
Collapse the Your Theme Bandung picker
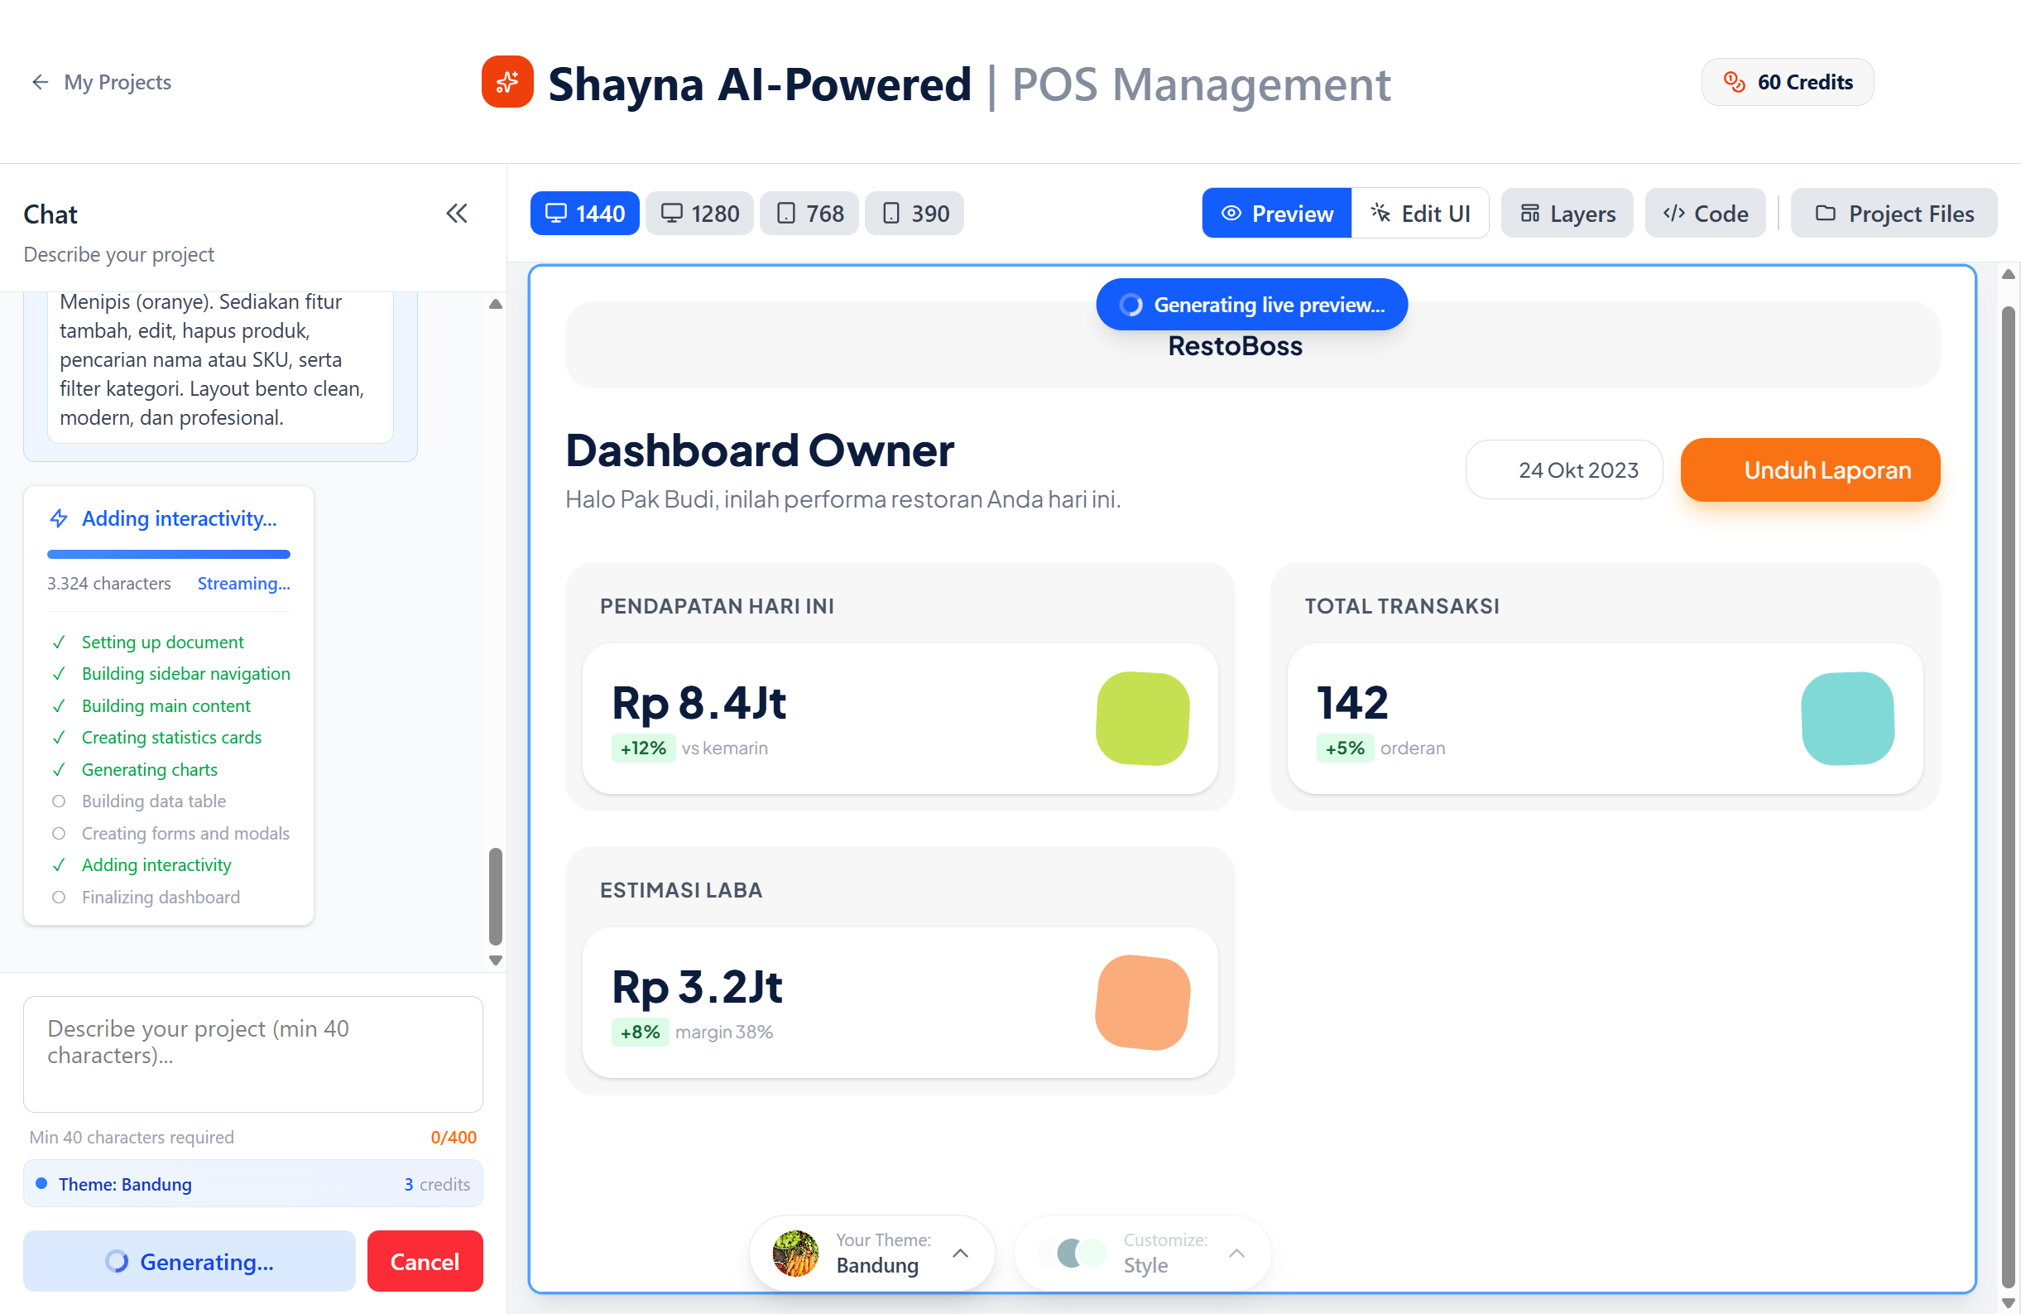coord(960,1252)
